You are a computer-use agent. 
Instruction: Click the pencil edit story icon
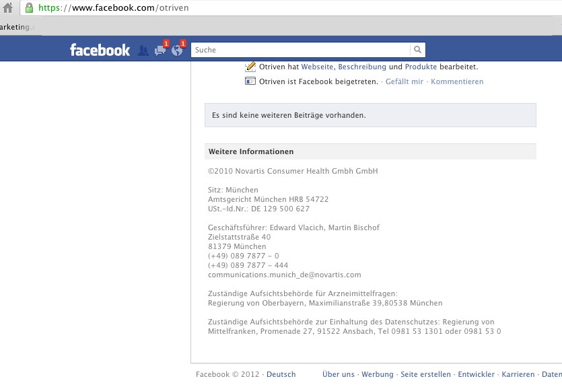pyautogui.click(x=250, y=67)
